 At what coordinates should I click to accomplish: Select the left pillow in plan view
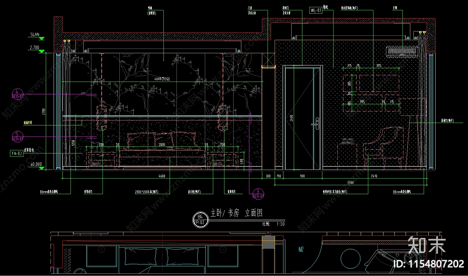tap(140, 257)
